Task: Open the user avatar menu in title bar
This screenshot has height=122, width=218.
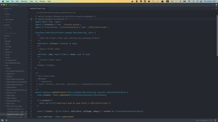Action: [x=216, y=5]
